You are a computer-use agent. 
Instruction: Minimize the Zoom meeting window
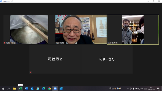(148, 1)
